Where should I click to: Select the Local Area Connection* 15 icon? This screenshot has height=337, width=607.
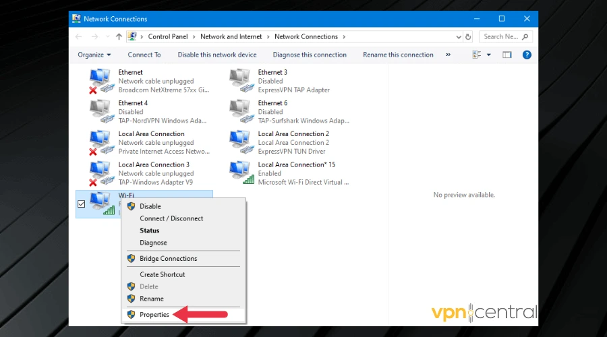point(241,173)
